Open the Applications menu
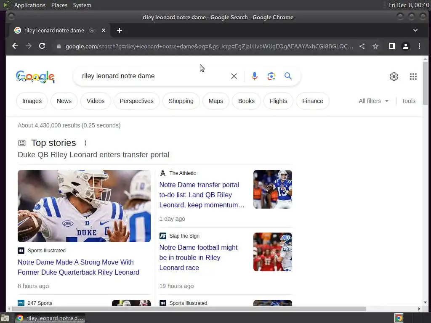The image size is (431, 323). pyautogui.click(x=30, y=5)
